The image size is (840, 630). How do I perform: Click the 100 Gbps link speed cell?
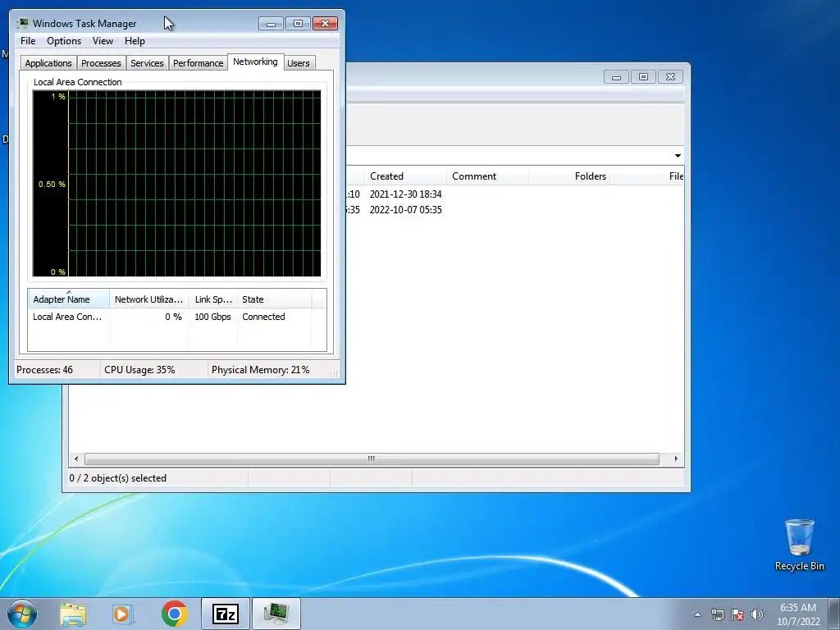(212, 317)
